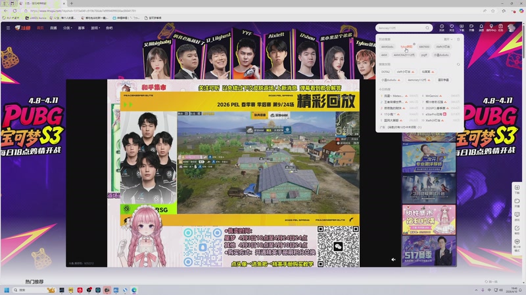Open the Windows Start button

click(x=7, y=290)
